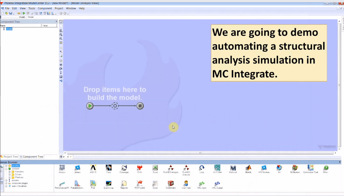Viewport: 344px width, 196px height.
Task: Pin the Component Tree panel
Action: coord(56,22)
